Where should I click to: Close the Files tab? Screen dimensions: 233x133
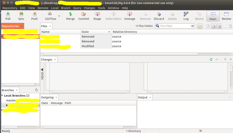(x=50, y=26)
